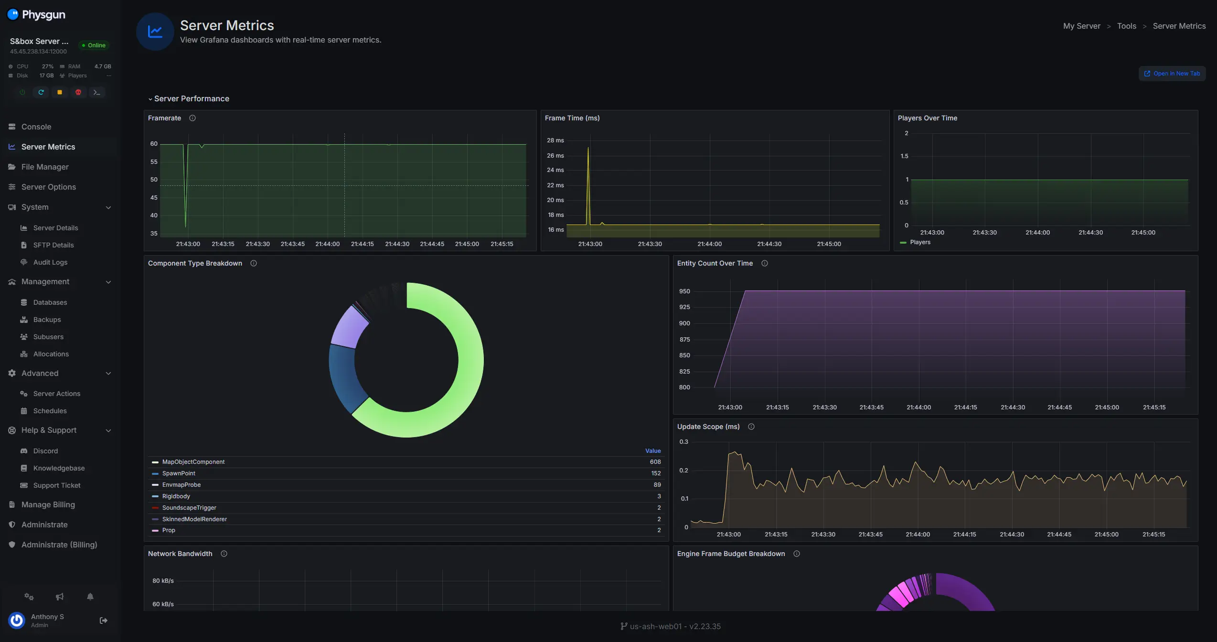Restart the server with blue arrow icon
Image resolution: width=1217 pixels, height=642 pixels.
click(41, 92)
